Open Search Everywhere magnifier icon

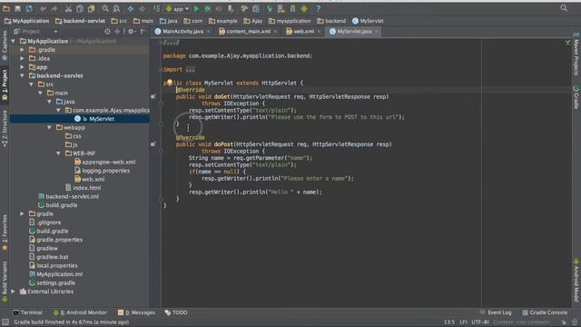[564, 8]
